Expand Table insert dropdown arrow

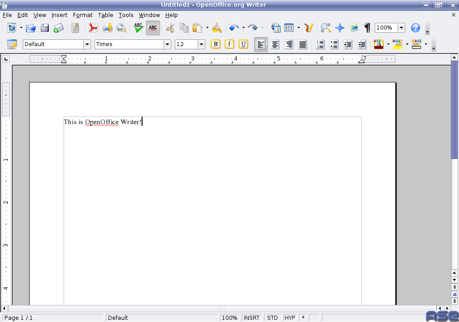pos(299,28)
